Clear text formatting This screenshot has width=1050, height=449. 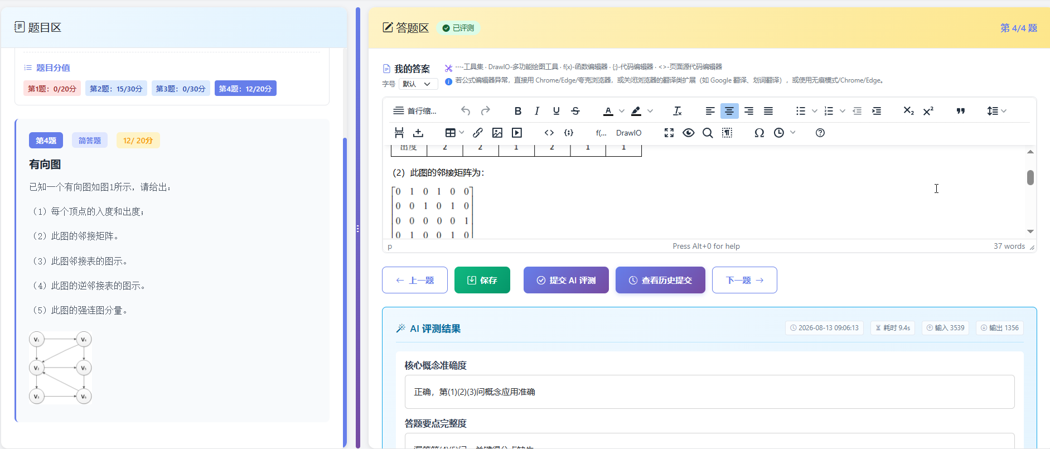click(x=678, y=111)
